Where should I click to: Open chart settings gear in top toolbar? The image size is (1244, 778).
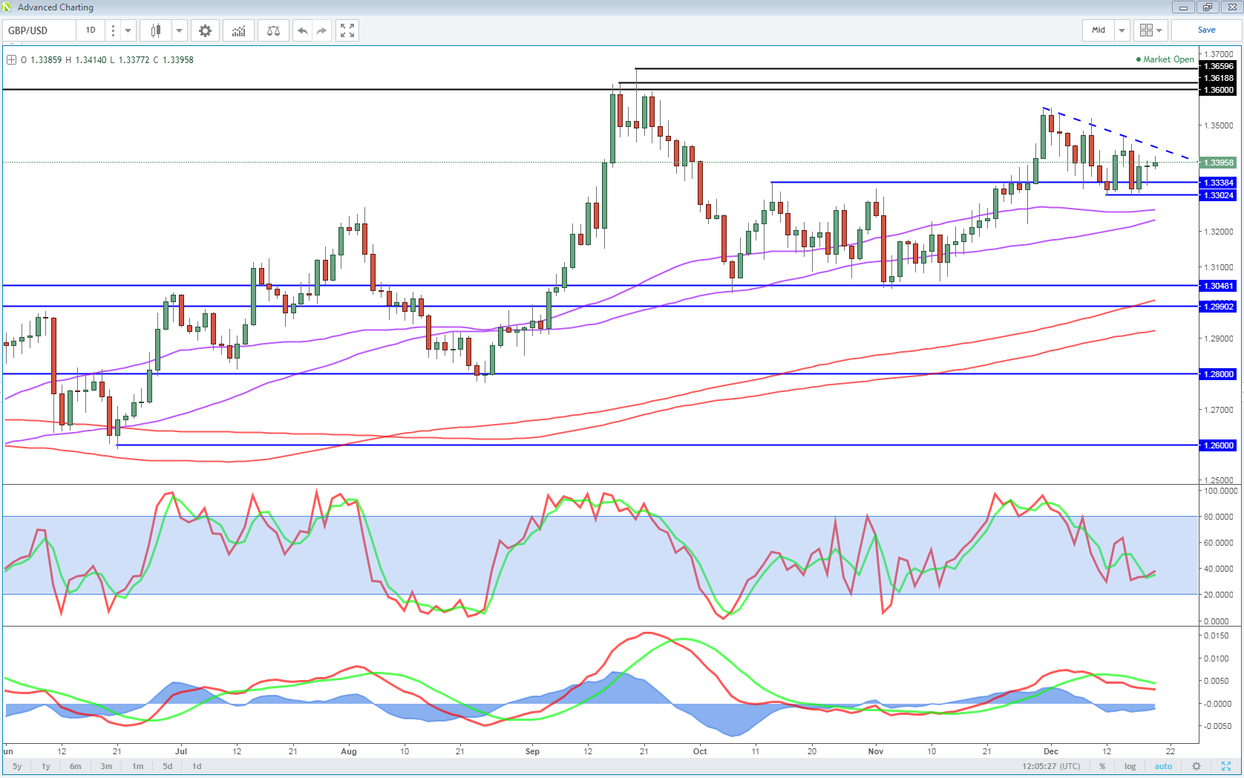205,30
